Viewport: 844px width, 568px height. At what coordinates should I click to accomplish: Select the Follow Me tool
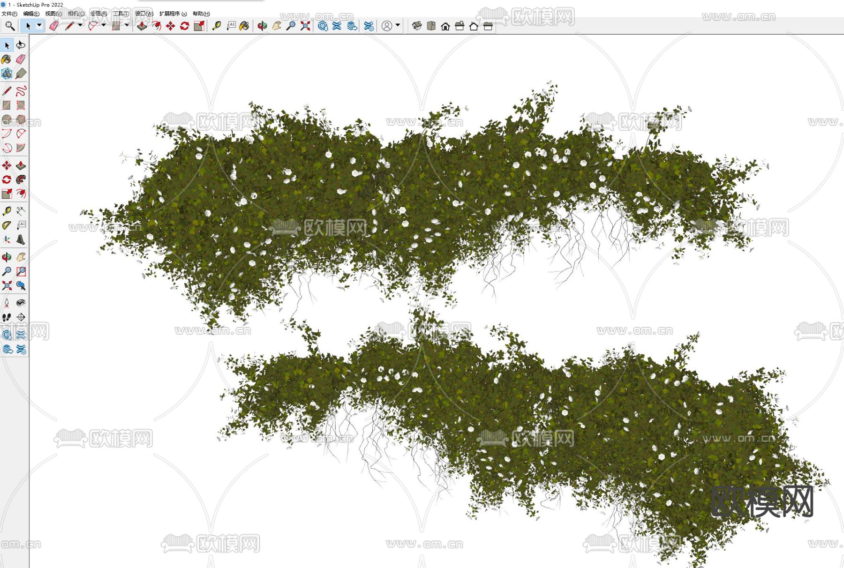pyautogui.click(x=21, y=179)
